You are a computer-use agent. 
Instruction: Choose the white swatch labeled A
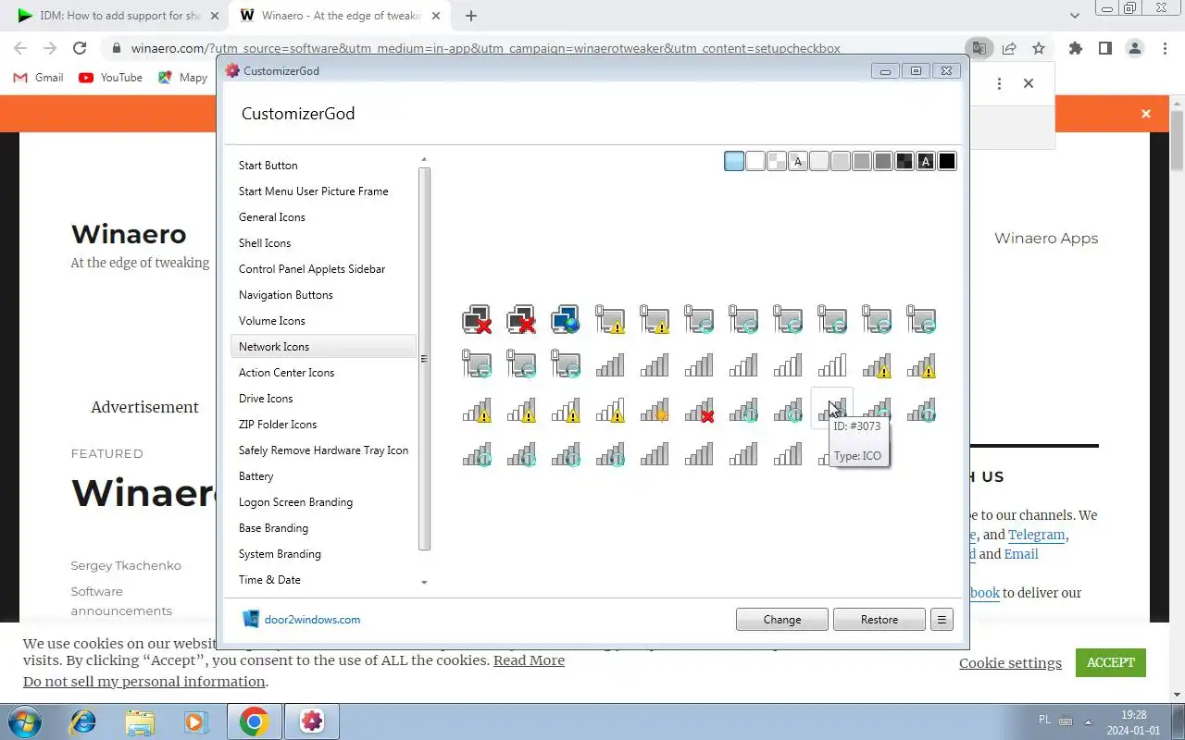tap(798, 162)
